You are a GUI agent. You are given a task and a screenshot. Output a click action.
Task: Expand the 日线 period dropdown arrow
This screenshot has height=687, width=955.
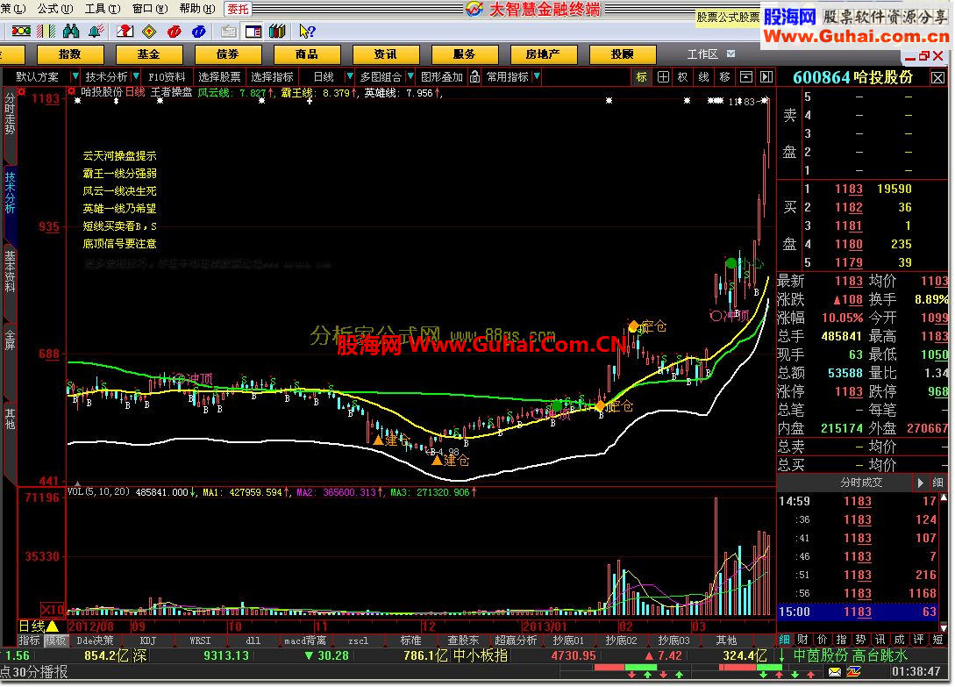click(x=350, y=77)
